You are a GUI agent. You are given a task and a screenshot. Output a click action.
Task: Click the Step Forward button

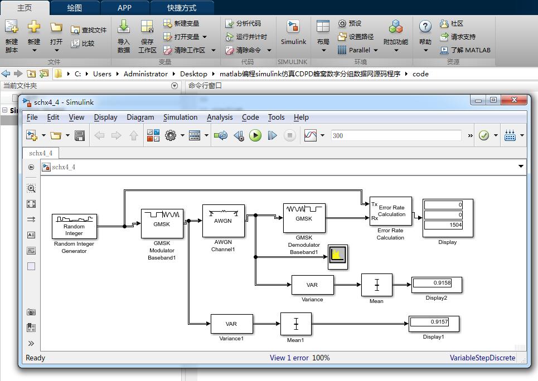tap(272, 135)
